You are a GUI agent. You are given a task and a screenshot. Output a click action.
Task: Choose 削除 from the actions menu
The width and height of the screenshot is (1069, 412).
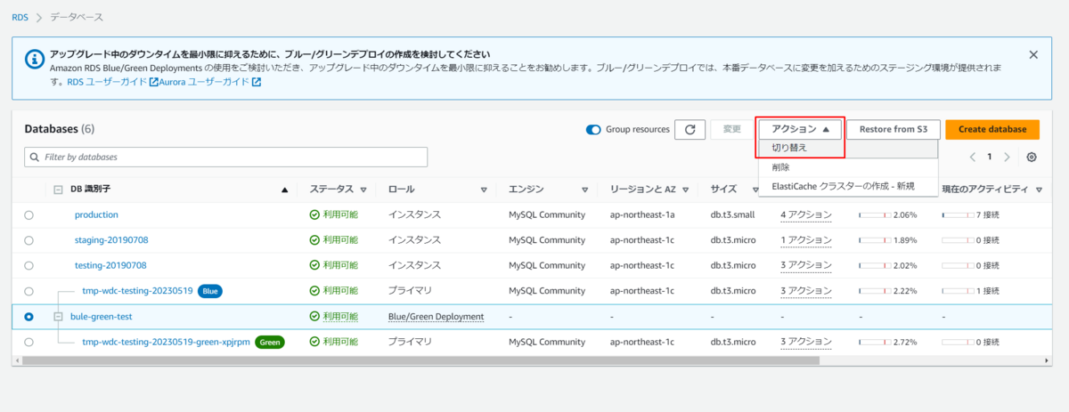[780, 167]
